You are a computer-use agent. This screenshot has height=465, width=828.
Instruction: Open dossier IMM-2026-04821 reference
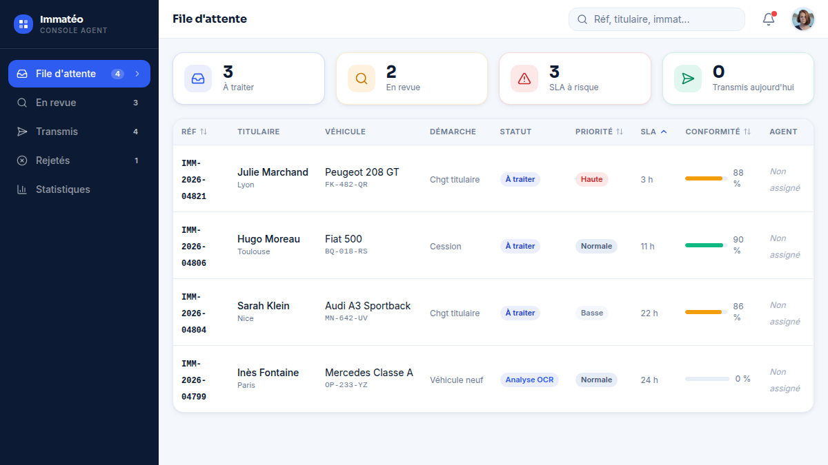pos(194,180)
